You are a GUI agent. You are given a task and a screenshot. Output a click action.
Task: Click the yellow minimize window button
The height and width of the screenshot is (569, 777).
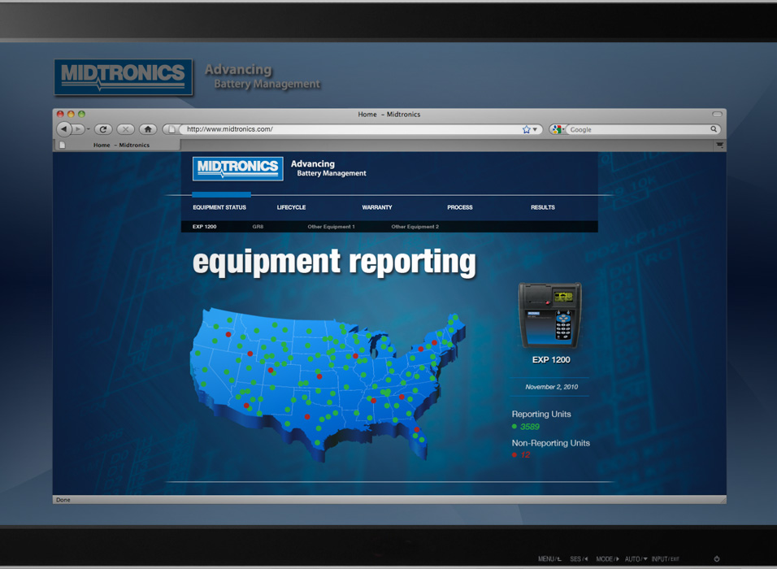tap(71, 114)
